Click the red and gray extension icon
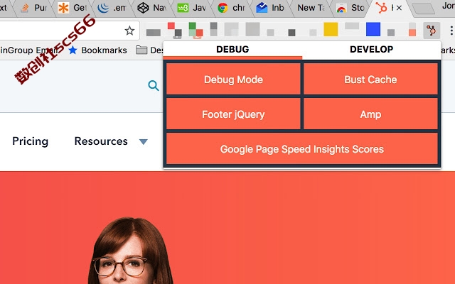This screenshot has width=455, height=284. coord(175,30)
